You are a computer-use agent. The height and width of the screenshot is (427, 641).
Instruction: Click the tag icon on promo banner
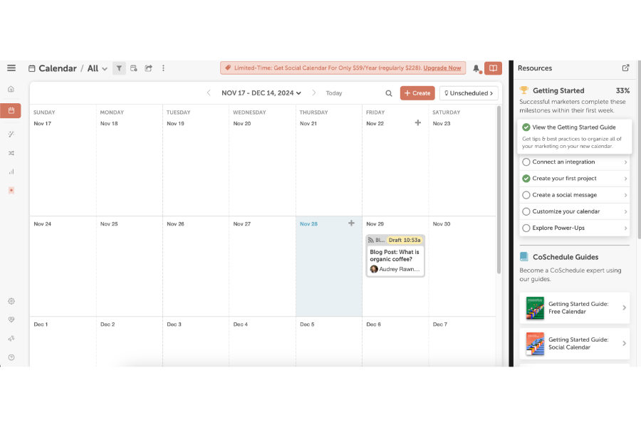(x=228, y=68)
